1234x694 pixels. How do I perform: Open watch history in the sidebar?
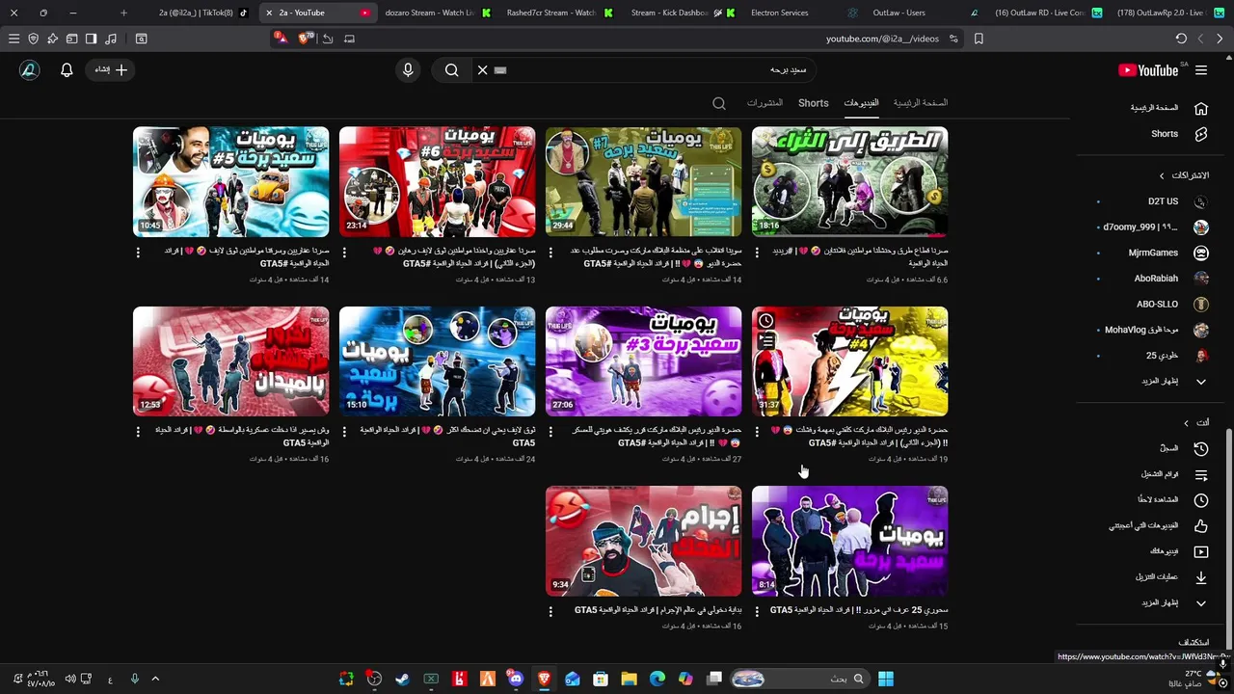tap(1184, 448)
